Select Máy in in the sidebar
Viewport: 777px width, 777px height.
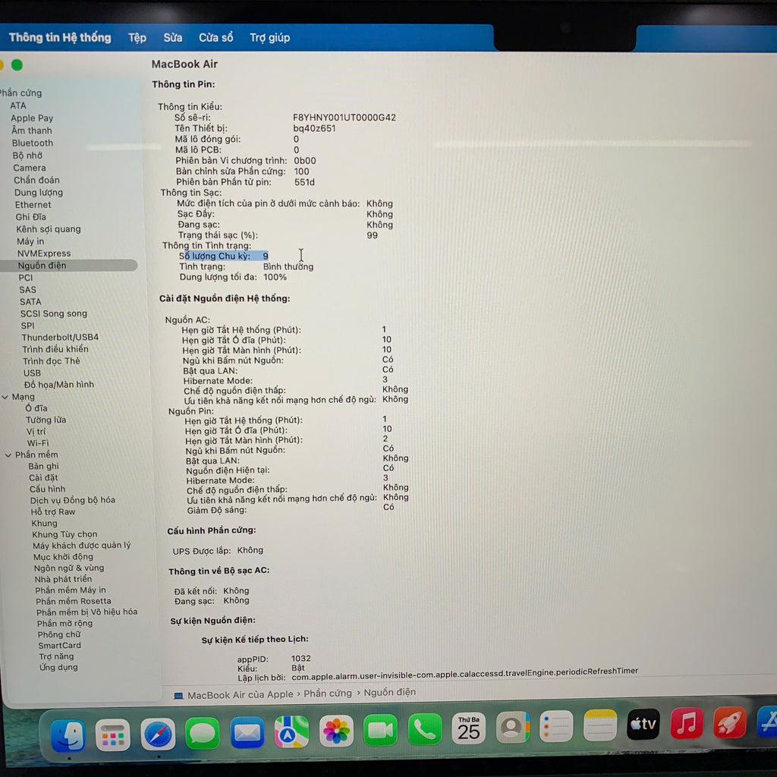(x=30, y=241)
